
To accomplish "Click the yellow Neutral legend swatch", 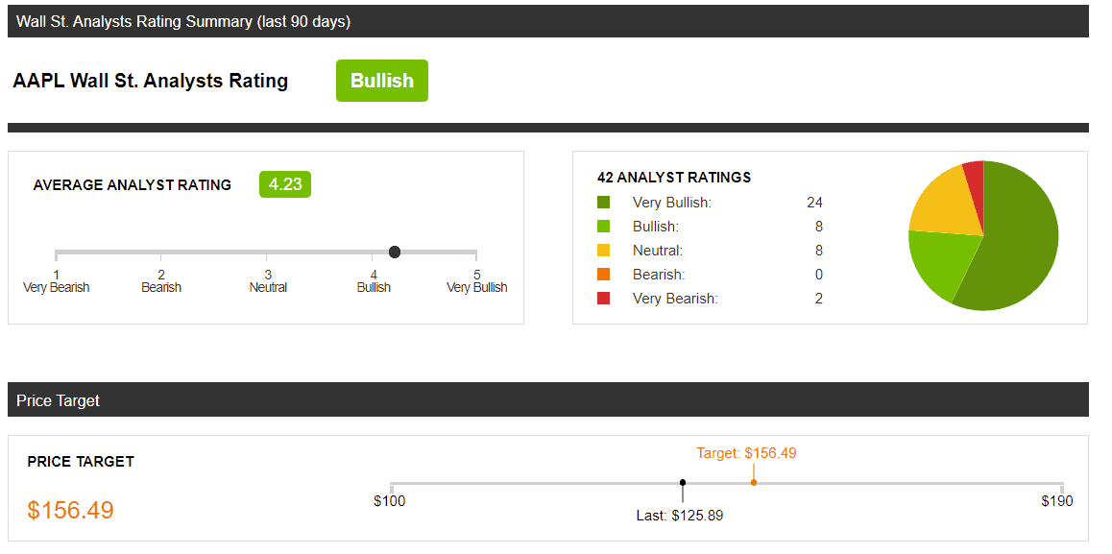I will click(603, 251).
